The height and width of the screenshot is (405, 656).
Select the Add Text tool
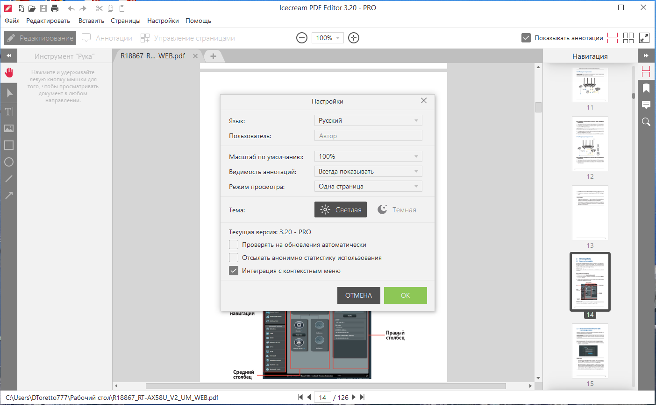coord(9,112)
